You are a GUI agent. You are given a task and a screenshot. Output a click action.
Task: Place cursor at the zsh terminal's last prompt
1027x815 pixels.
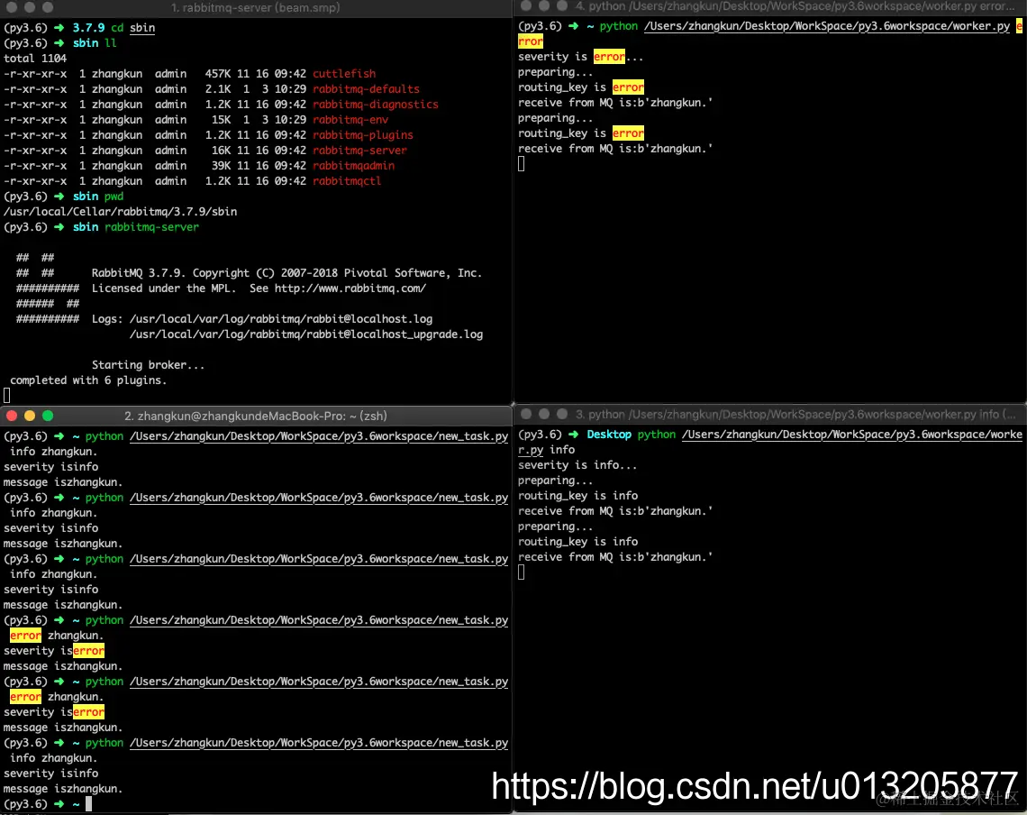(88, 804)
